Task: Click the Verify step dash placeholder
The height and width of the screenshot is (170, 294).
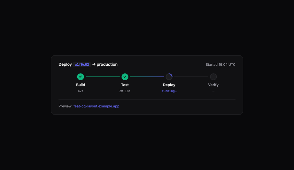Action: point(213,91)
